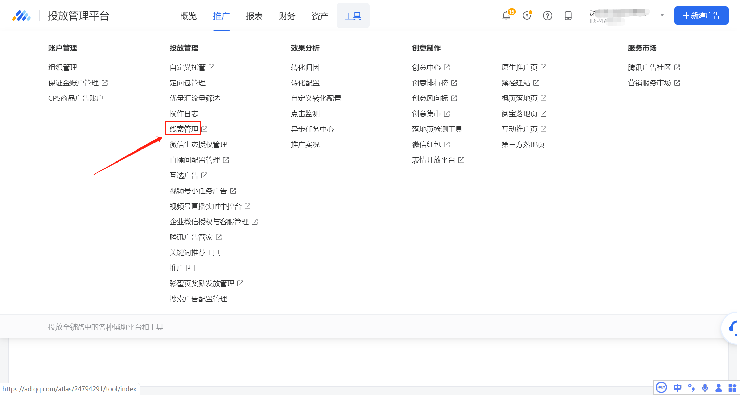Toggle the 中 Chinese input mode icon
740x395 pixels.
click(x=677, y=388)
